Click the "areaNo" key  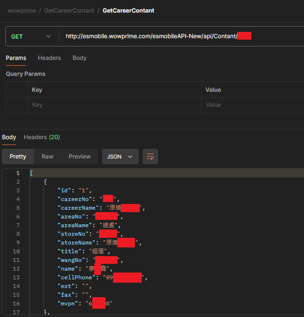pos(71,216)
